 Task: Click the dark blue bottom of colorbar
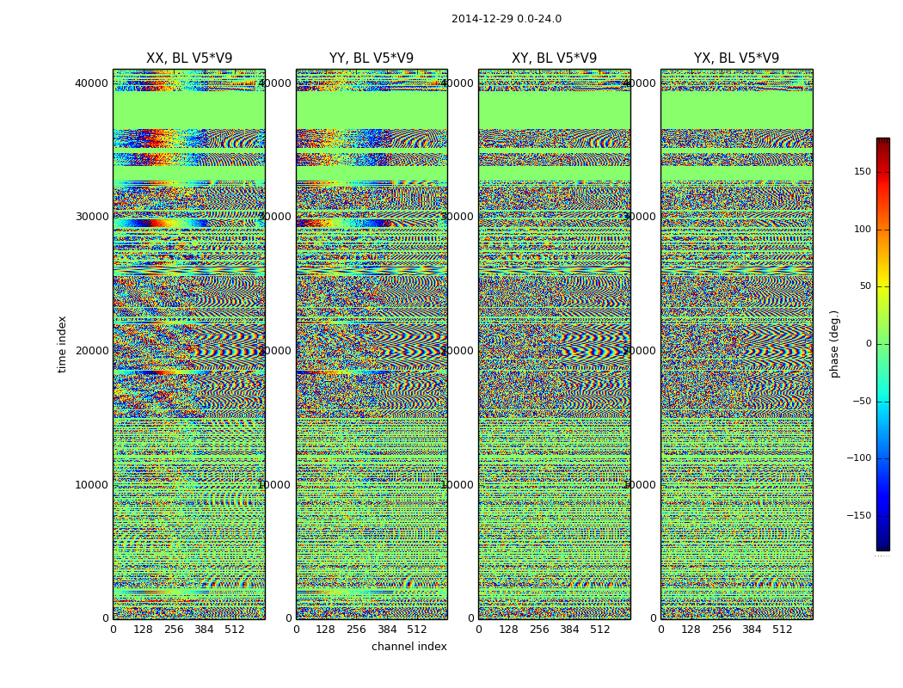coord(883,546)
